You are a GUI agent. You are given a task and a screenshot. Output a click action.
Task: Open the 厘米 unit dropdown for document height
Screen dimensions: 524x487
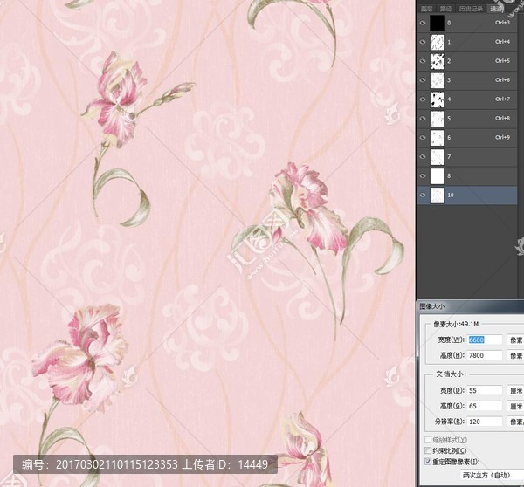515,406
